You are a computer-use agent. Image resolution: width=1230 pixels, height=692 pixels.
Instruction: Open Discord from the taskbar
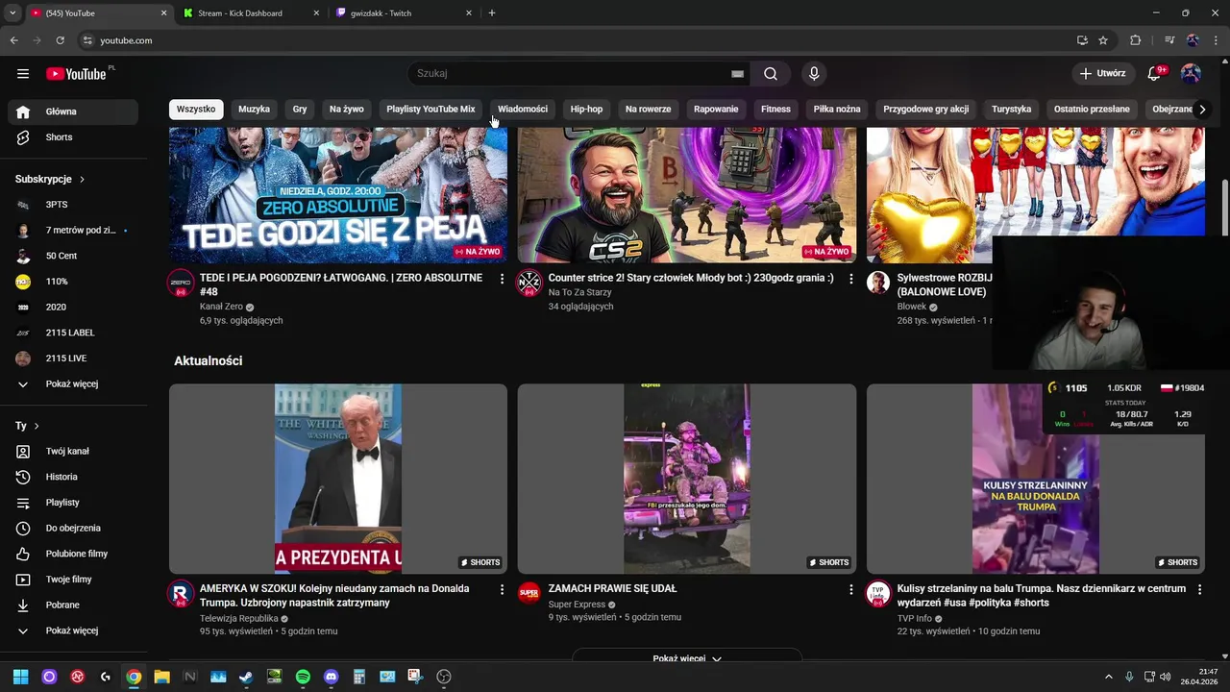click(x=332, y=677)
